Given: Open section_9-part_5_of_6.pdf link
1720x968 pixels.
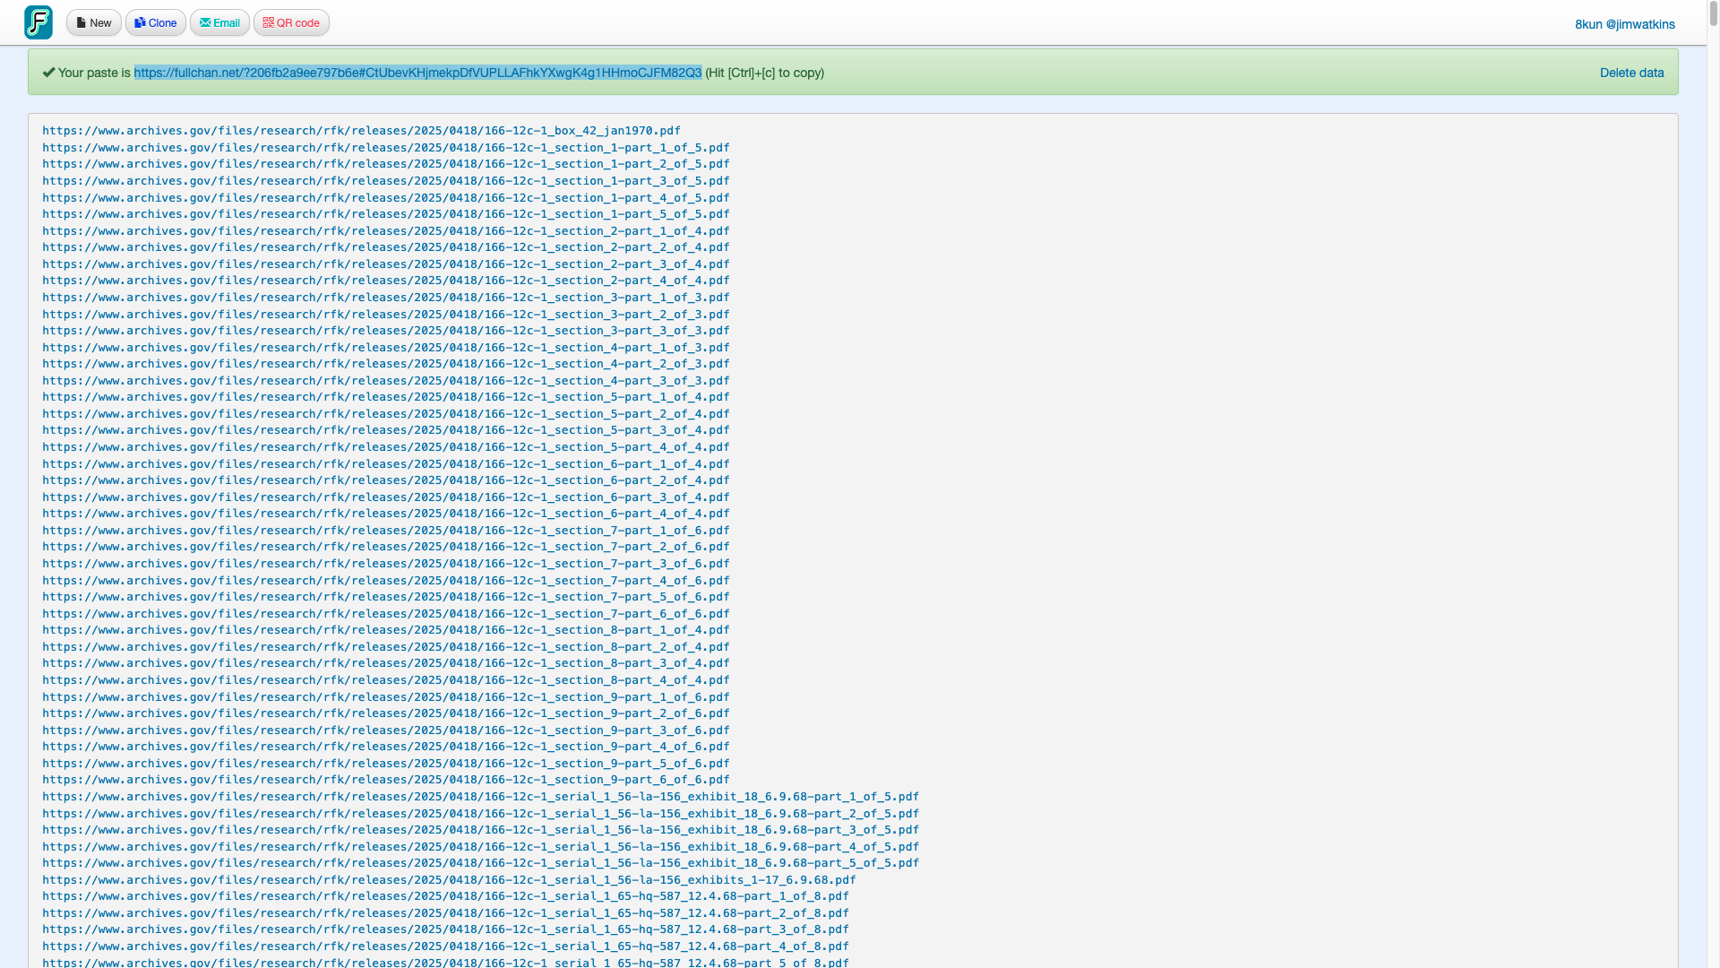Looking at the screenshot, I should 386,764.
